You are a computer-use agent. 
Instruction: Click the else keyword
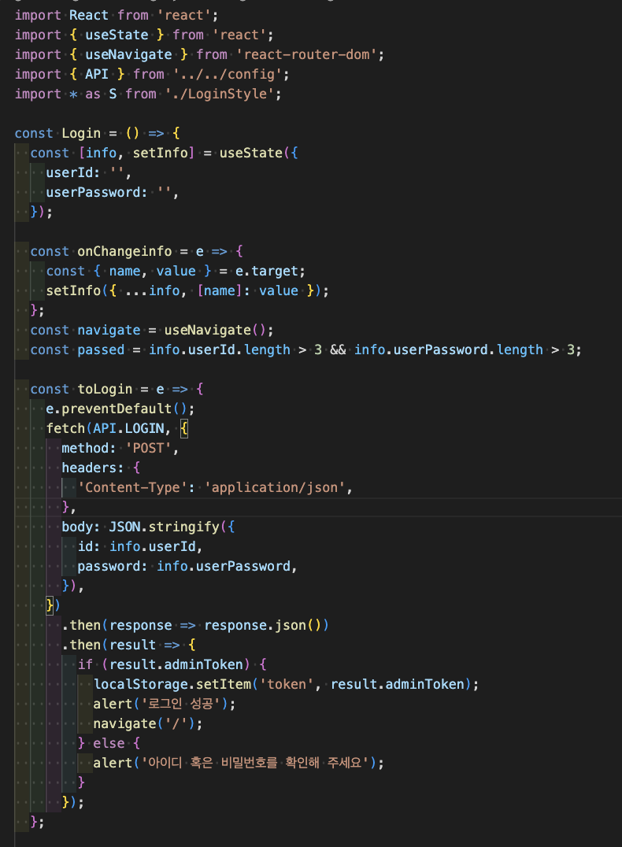(x=109, y=743)
